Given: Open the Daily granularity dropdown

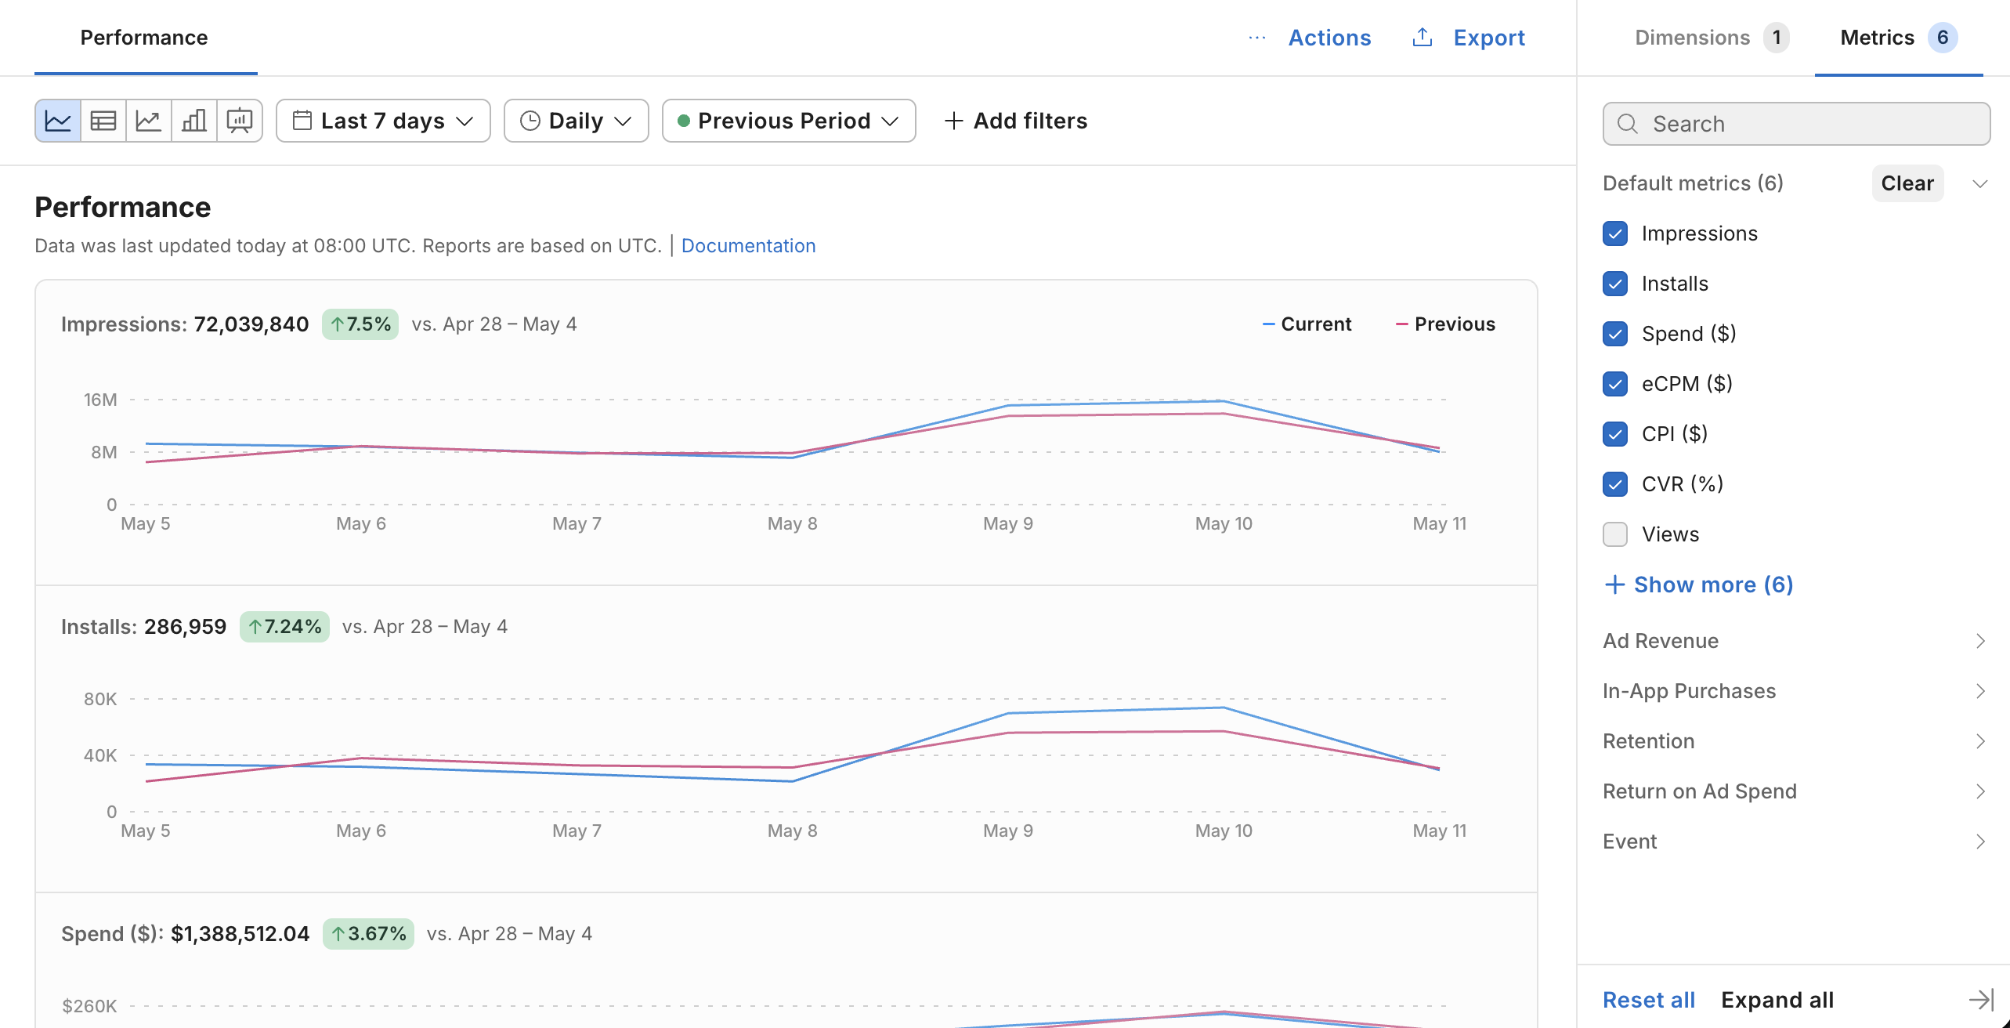Looking at the screenshot, I should click(x=576, y=121).
